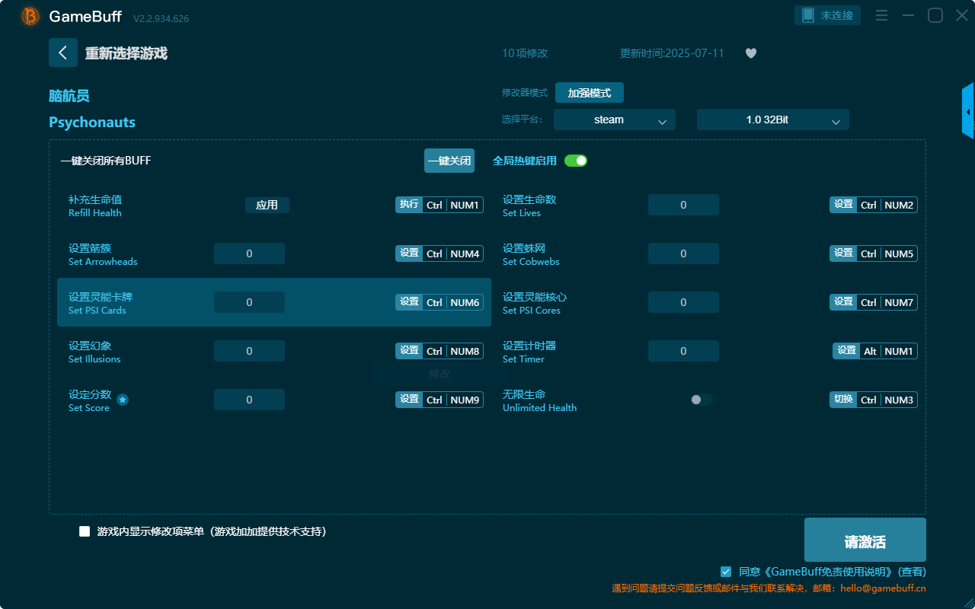Click the heart favorite icon

tap(751, 53)
